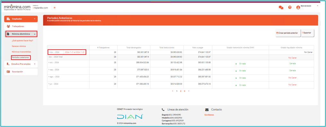Click the Neto a pagar column header
Screen dimensions: 326x127
198,48
